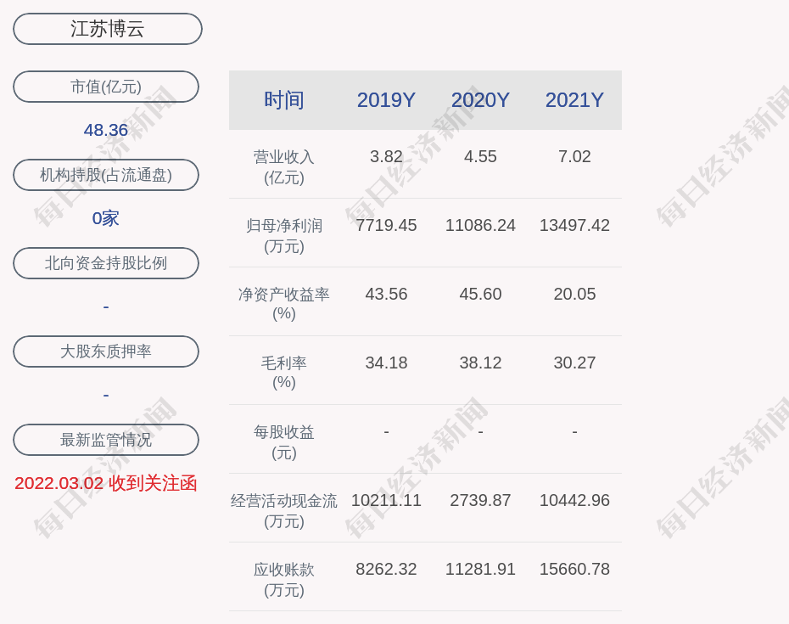This screenshot has width=789, height=624.
Task: Open the 最新监管情况 section
Action: pyautogui.click(x=106, y=440)
